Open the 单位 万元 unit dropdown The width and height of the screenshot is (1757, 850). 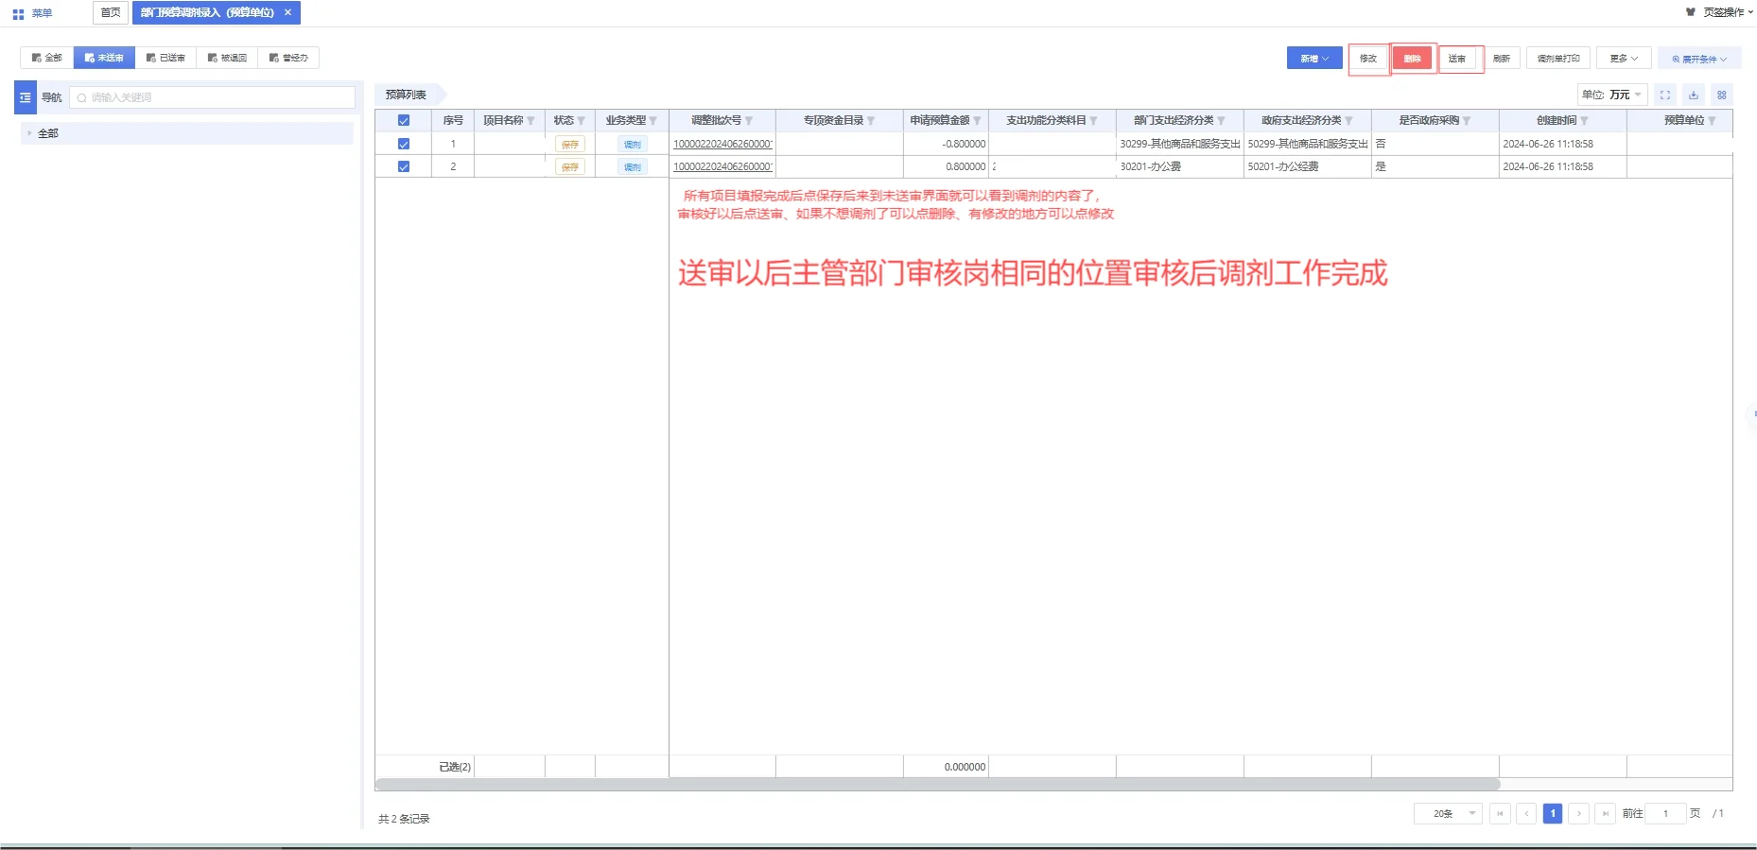click(1612, 95)
